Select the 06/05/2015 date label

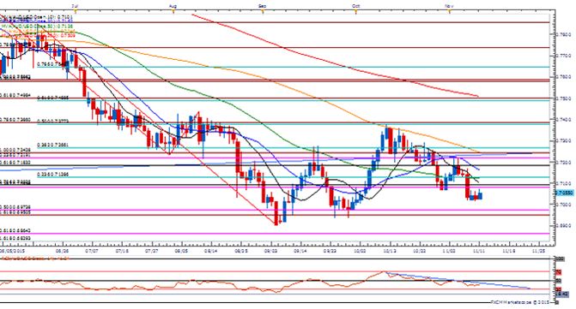pos(12,251)
